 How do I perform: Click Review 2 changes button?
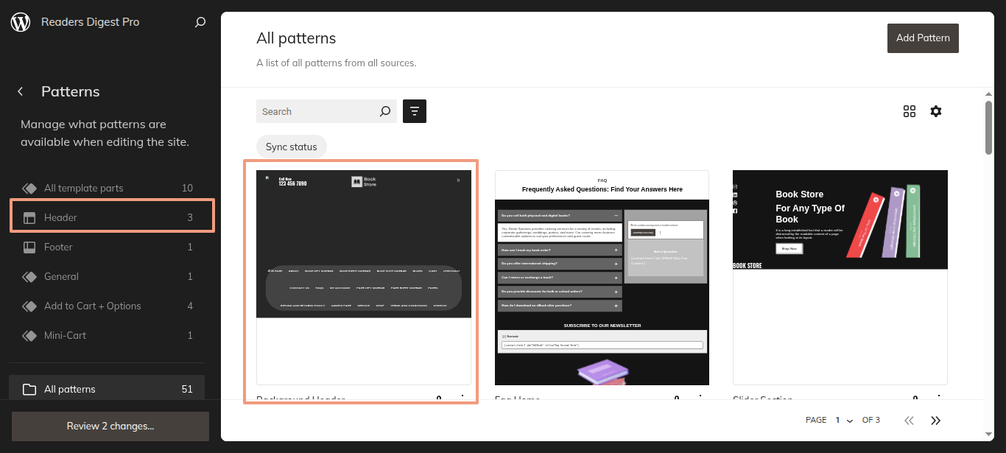point(110,426)
